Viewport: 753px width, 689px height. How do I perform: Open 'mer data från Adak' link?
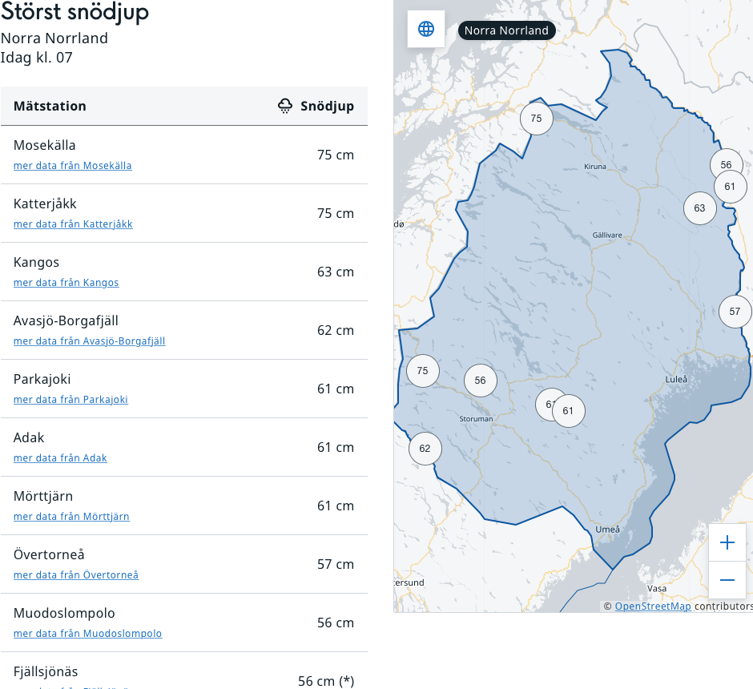coord(60,458)
